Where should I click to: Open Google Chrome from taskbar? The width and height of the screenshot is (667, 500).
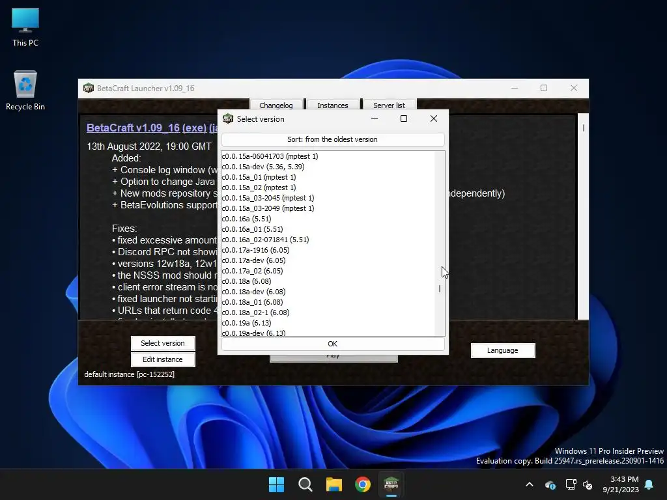click(363, 484)
